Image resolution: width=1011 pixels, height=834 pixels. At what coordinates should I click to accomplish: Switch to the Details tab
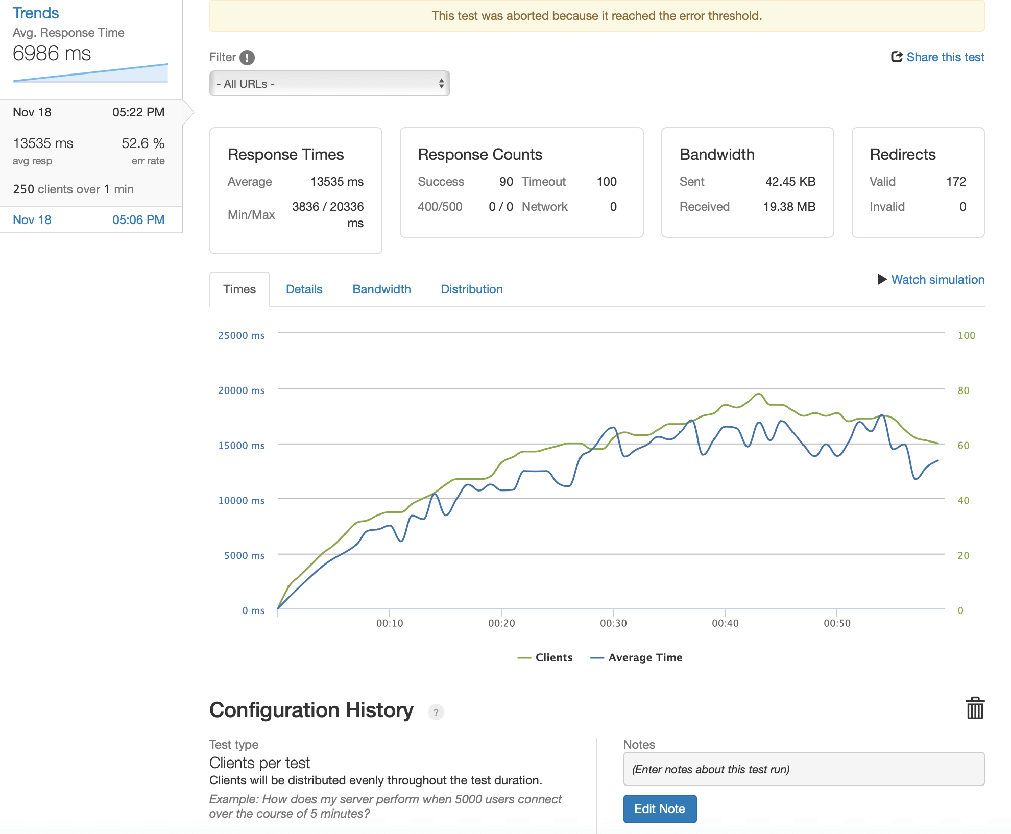pyautogui.click(x=304, y=289)
